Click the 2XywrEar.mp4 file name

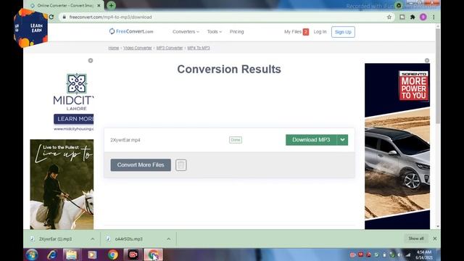click(125, 140)
